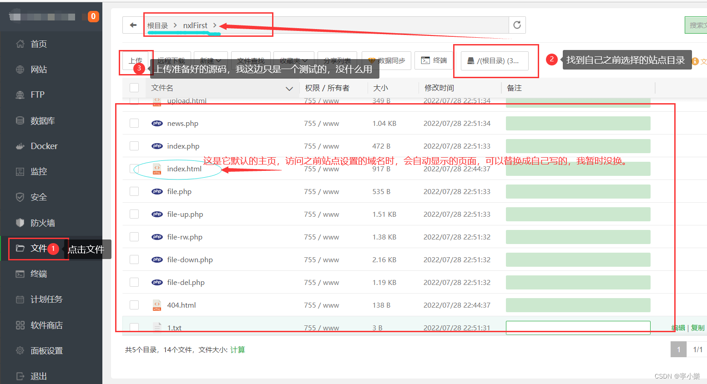The width and height of the screenshot is (707, 384).
Task: Click the PHP icon of file-del.php
Action: [x=157, y=282]
